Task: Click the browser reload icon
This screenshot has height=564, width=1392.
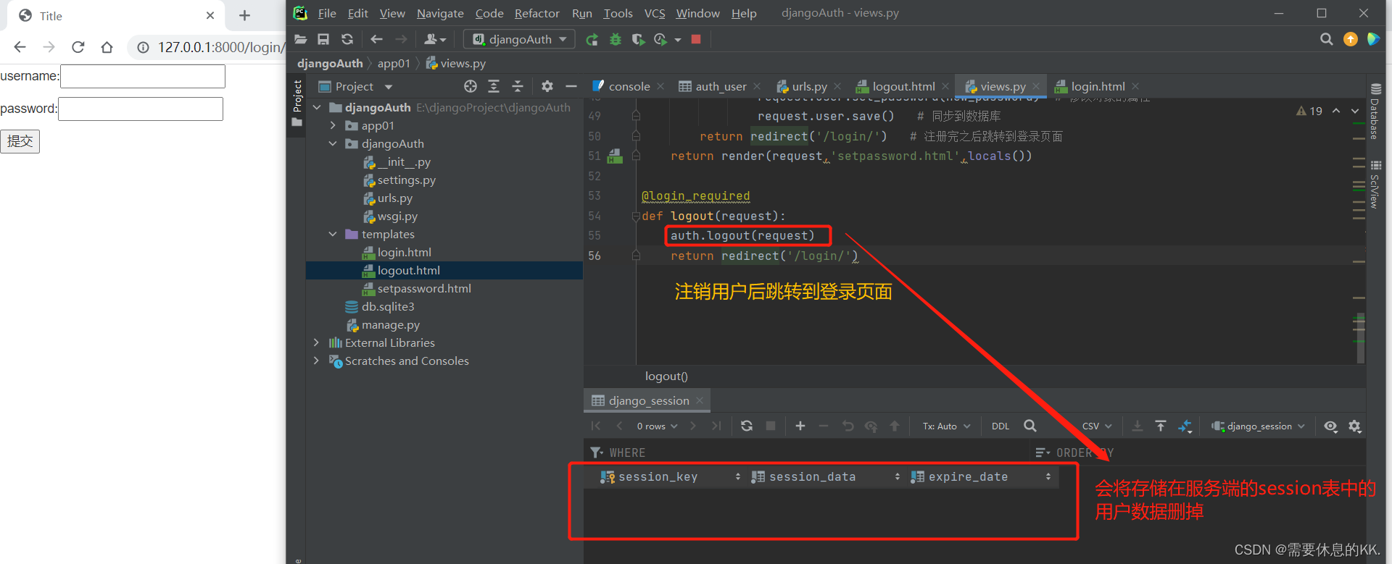Action: pos(78,47)
